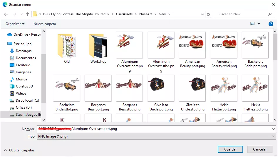The height and width of the screenshot is (157, 278).
Task: Create a Nueva carpeta
Action: (44, 24)
